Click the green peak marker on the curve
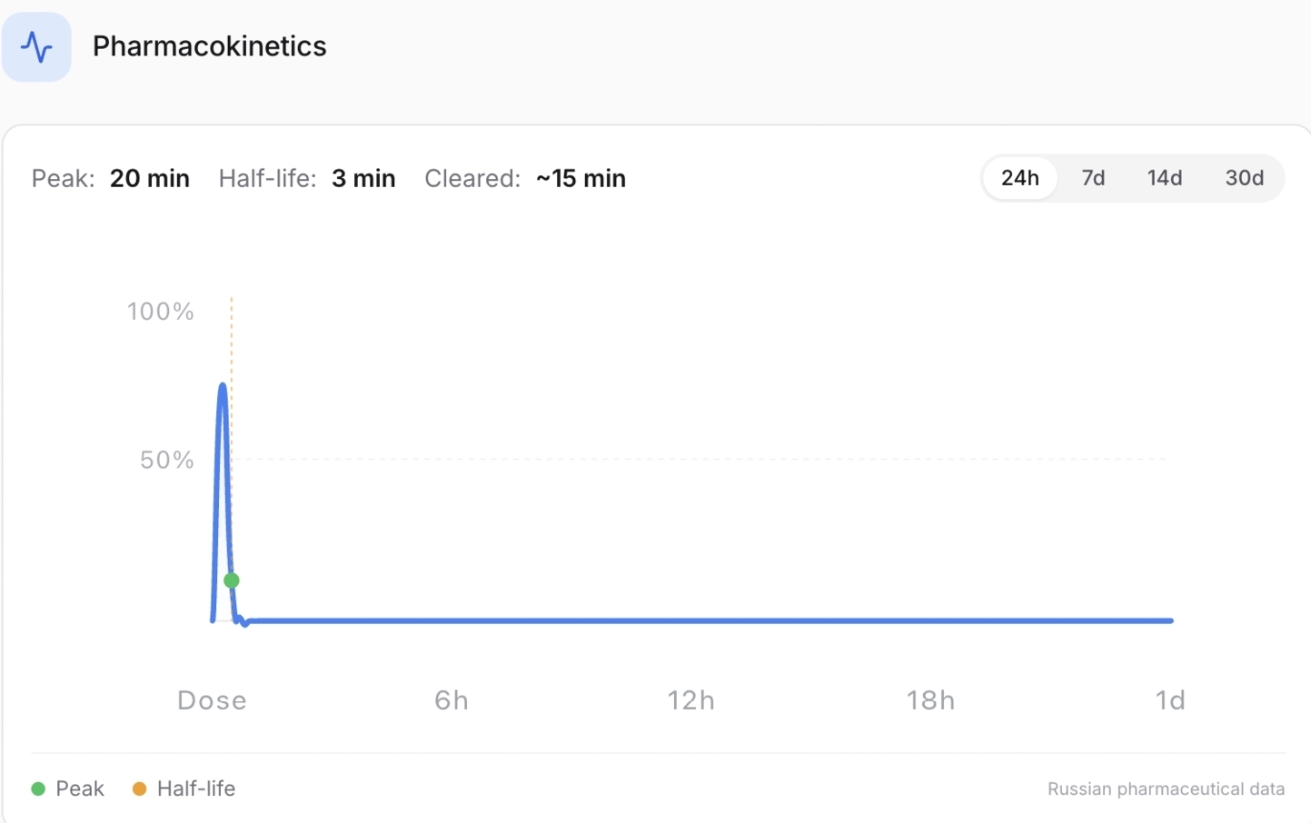The height and width of the screenshot is (823, 1311). [232, 580]
